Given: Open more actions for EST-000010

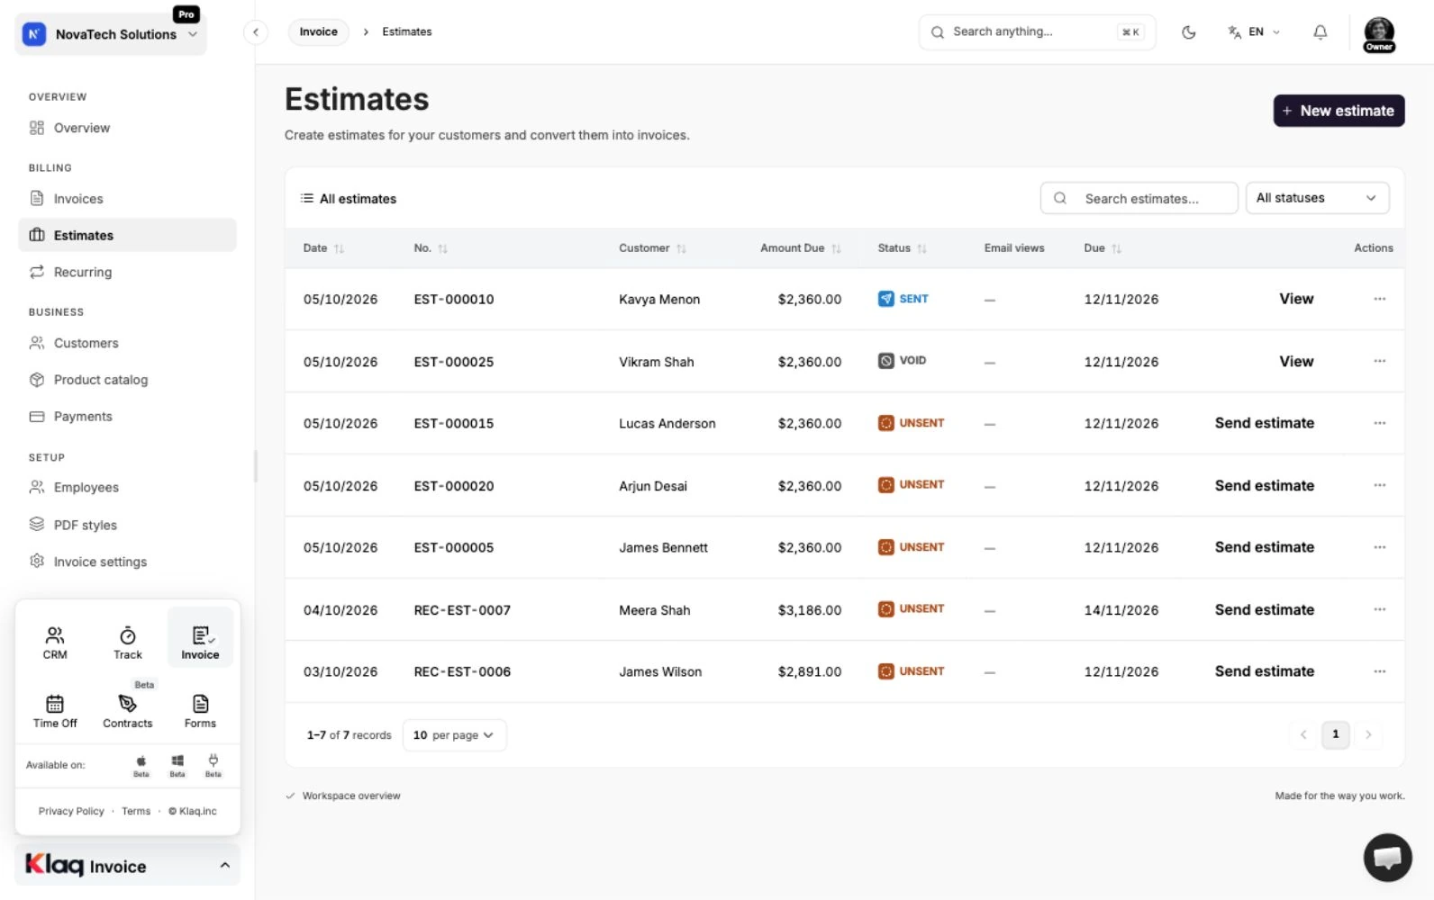Looking at the screenshot, I should 1379,299.
